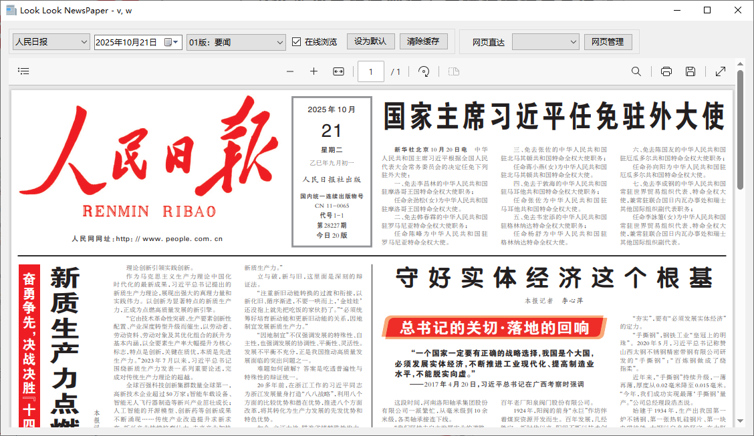Fit the page to window width

(338, 71)
